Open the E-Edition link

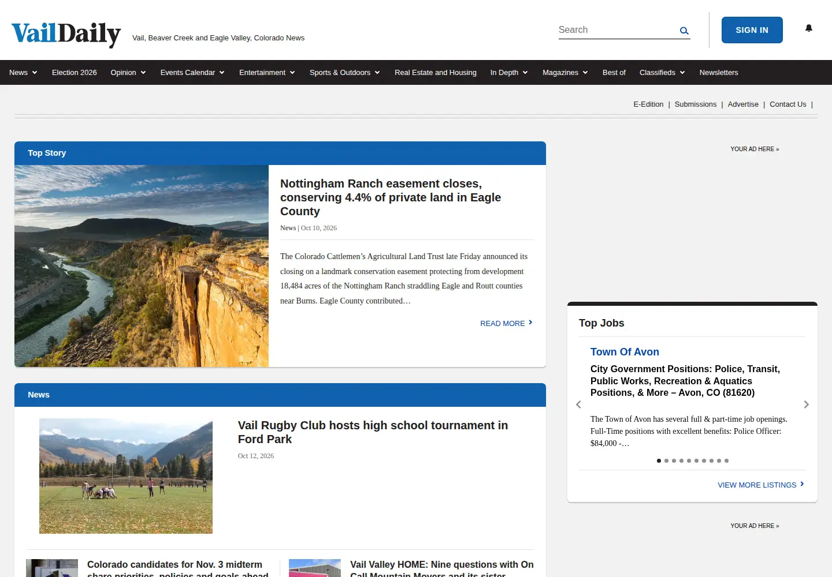pos(648,104)
